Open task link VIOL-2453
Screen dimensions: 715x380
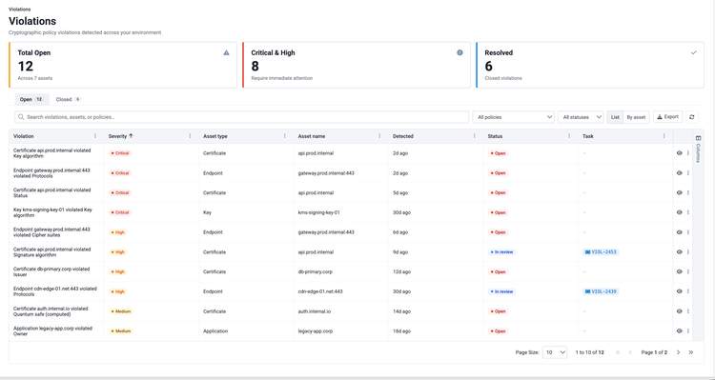coord(601,252)
